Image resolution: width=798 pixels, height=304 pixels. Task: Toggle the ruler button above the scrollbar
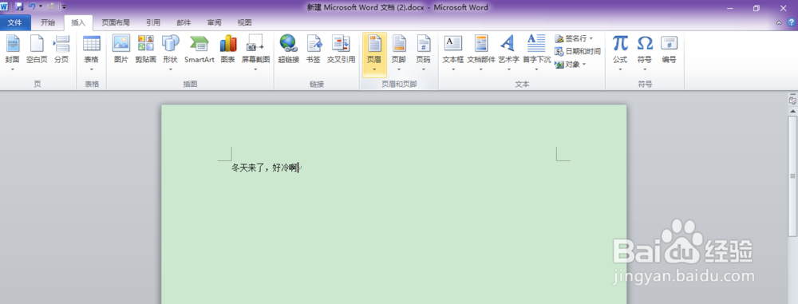[x=792, y=101]
